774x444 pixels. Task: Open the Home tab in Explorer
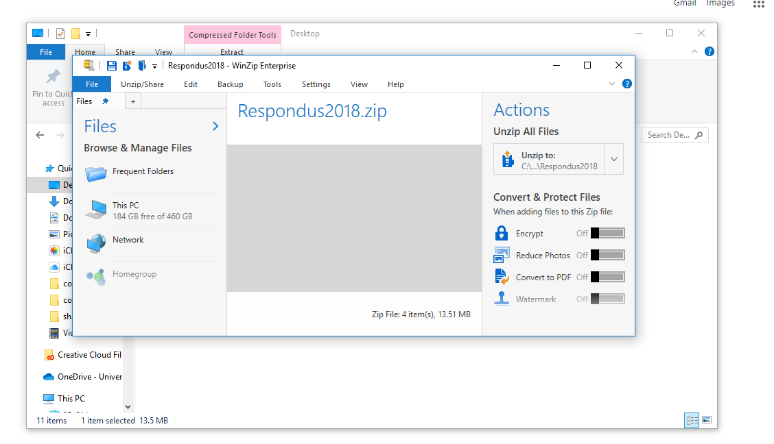click(85, 52)
